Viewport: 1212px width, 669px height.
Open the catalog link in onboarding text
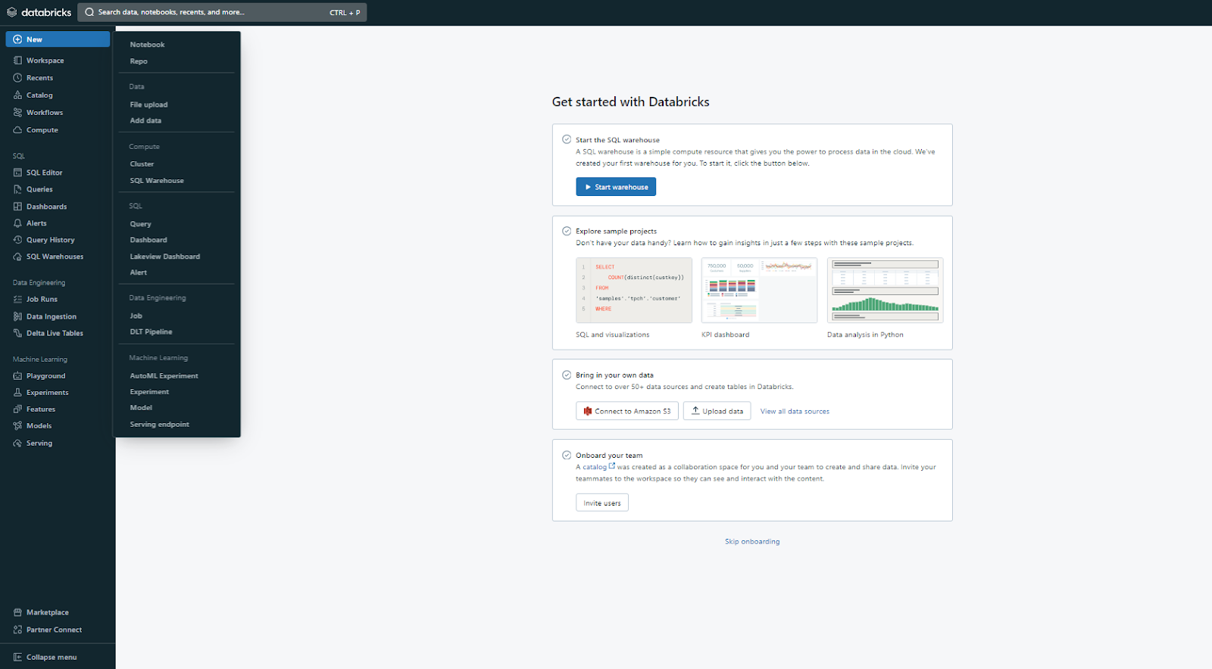(x=595, y=467)
